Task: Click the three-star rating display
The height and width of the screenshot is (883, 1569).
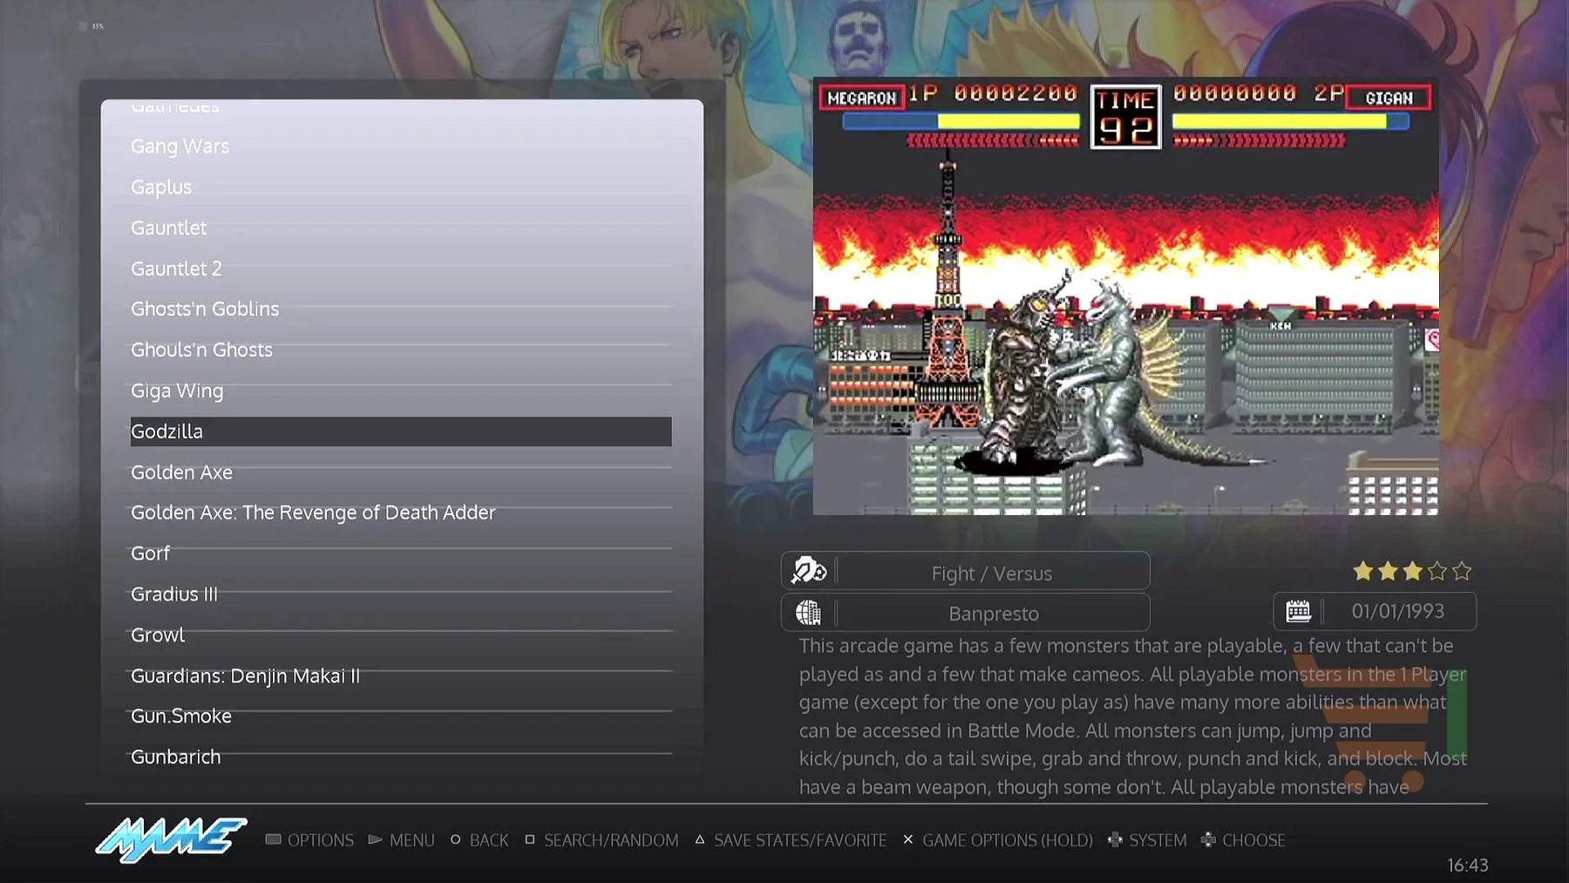Action: tap(1412, 571)
